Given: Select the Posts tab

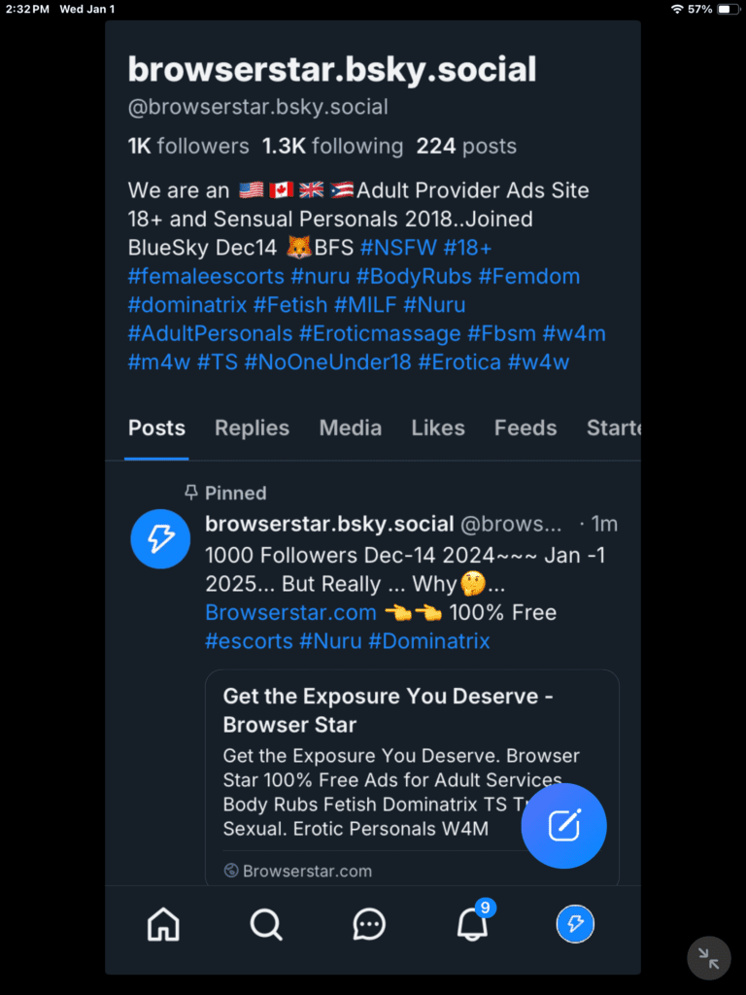Looking at the screenshot, I should tap(156, 428).
